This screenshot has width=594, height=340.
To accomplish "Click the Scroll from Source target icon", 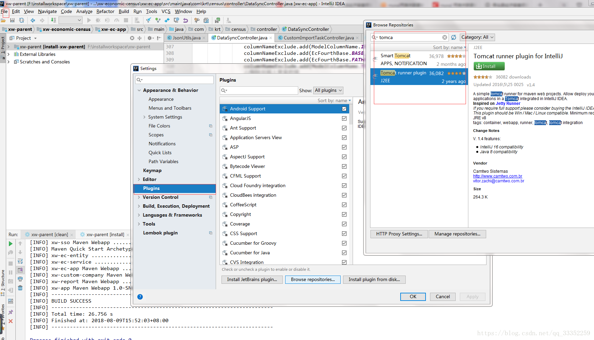I will pyautogui.click(x=132, y=38).
